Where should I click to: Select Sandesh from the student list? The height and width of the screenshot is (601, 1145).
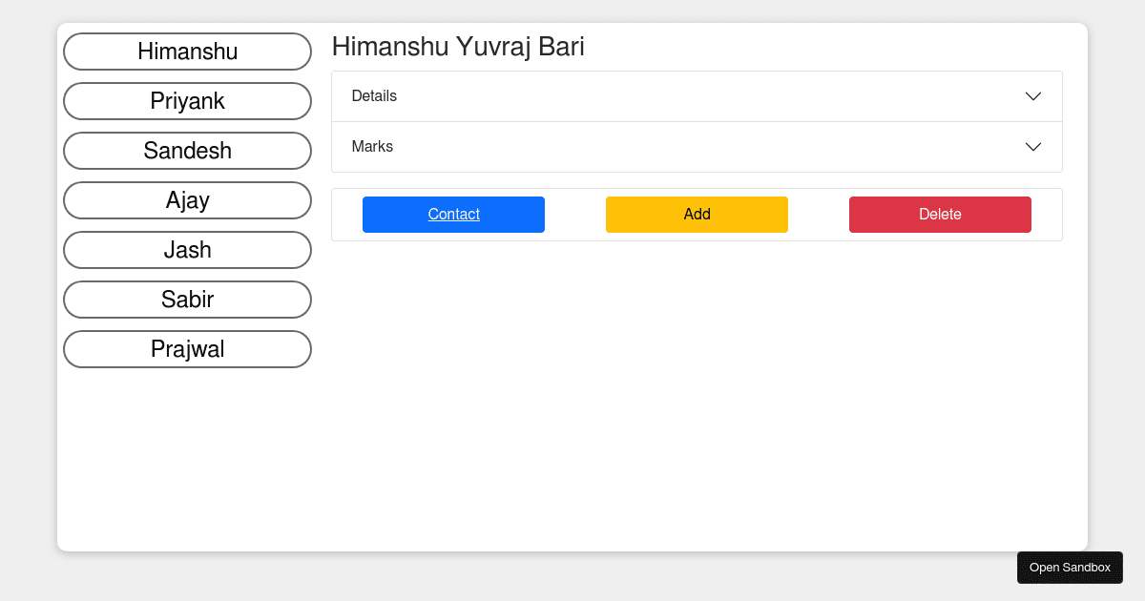(x=187, y=151)
